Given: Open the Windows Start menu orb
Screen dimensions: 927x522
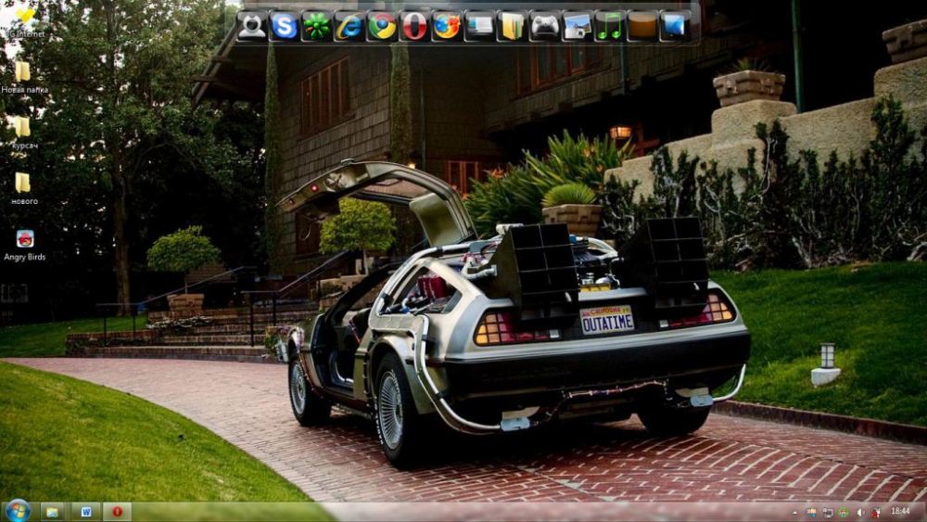Looking at the screenshot, I should pos(18,511).
